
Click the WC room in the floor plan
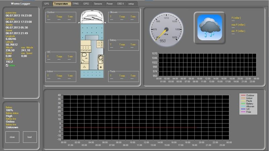pos(86,58)
